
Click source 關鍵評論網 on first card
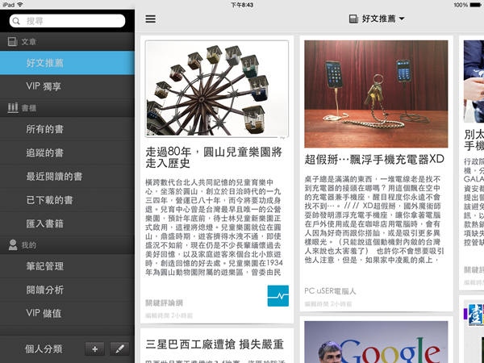click(164, 302)
